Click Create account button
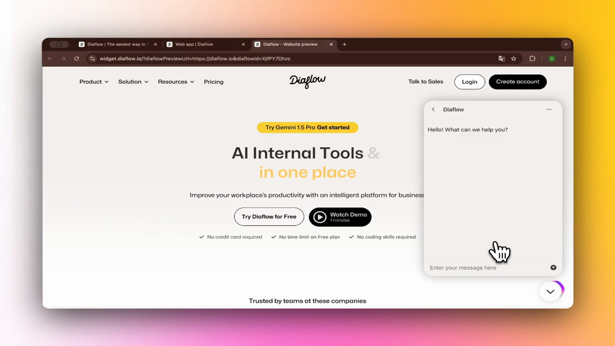Image resolution: width=615 pixels, height=346 pixels. 517,82
